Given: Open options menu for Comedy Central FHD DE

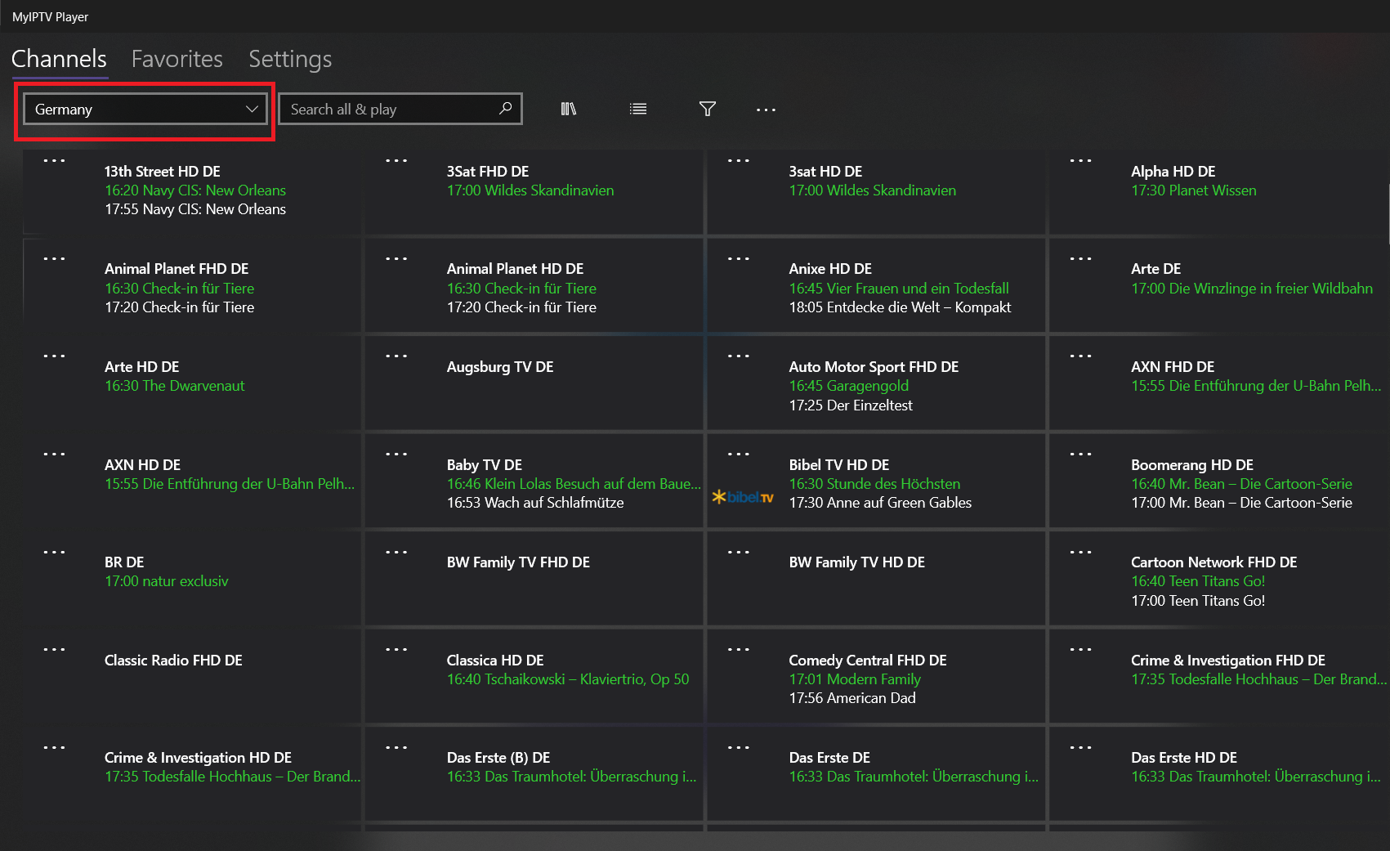Looking at the screenshot, I should (739, 649).
